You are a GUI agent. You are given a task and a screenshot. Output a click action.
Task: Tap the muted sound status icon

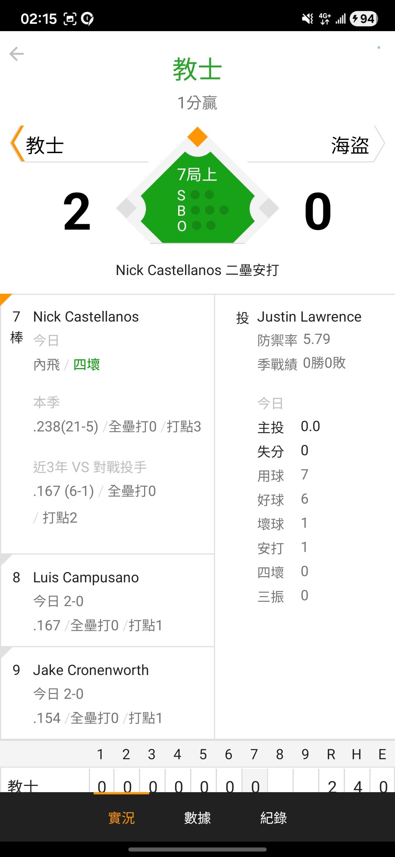(307, 19)
